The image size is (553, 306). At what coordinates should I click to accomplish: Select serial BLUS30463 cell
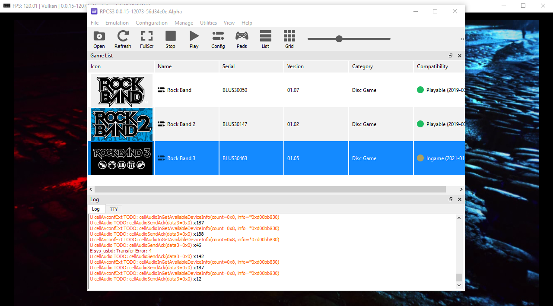point(251,158)
